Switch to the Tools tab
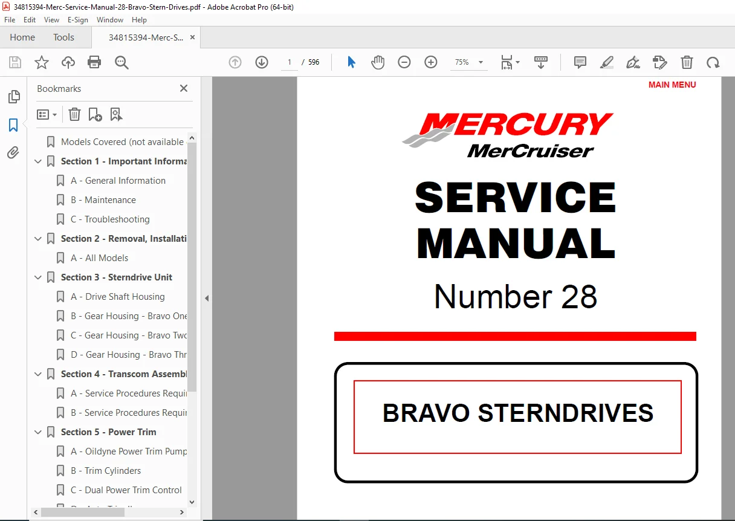Viewport: 735px width, 521px height. (63, 37)
